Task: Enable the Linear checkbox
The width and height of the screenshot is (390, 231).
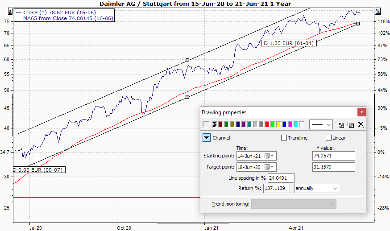Action: [329, 138]
